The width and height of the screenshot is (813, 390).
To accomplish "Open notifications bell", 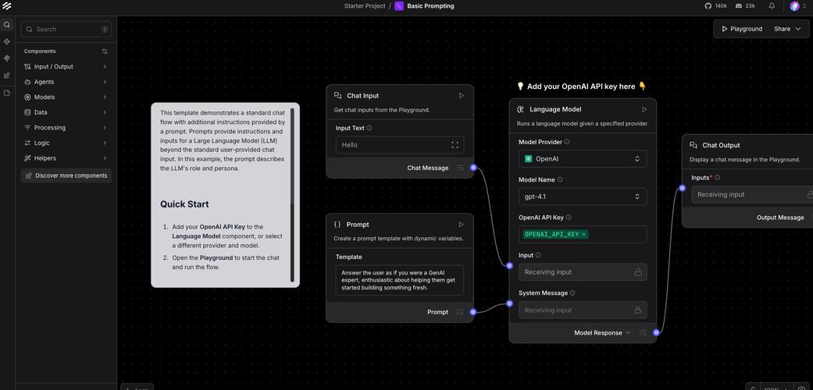I will tap(772, 6).
